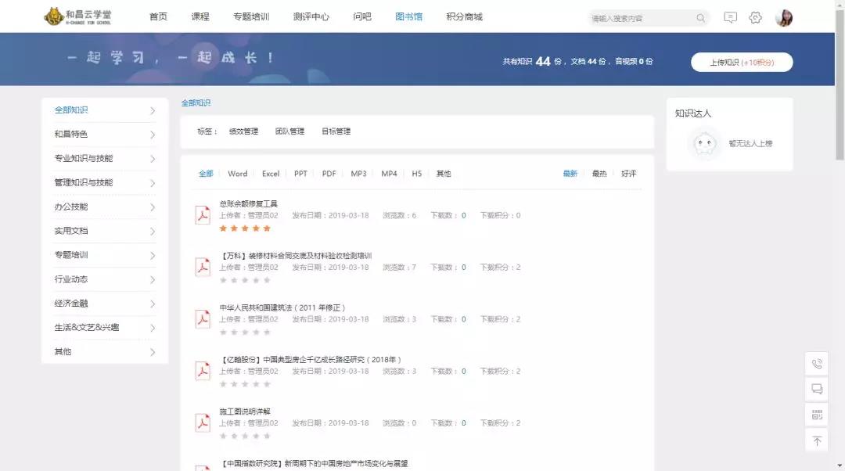Go to 课程 in top navigation

(x=200, y=16)
